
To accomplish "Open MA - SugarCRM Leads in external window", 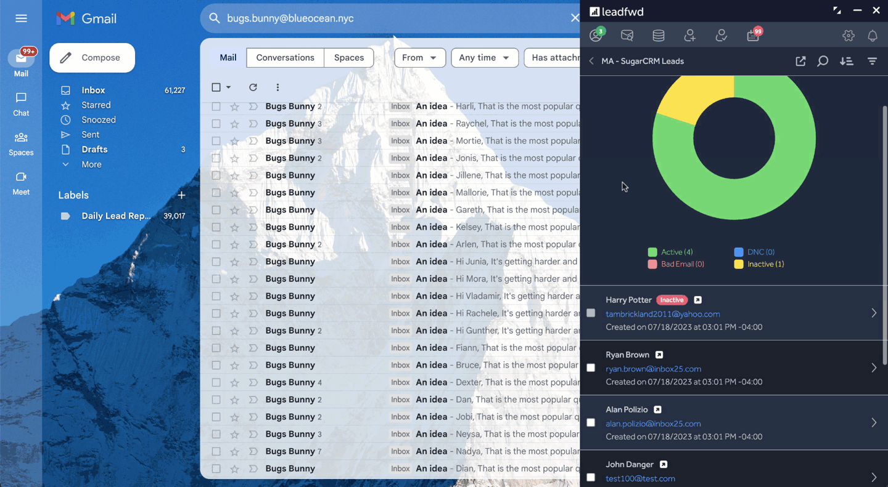I will pyautogui.click(x=800, y=61).
